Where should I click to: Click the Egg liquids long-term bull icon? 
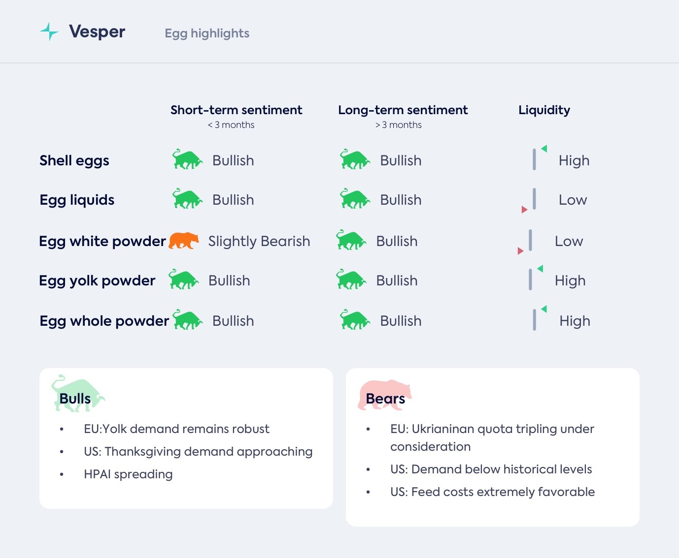point(355,199)
